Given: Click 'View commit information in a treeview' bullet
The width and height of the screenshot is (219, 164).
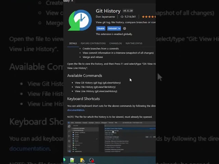Looking at the screenshot, I should coord(118,53).
